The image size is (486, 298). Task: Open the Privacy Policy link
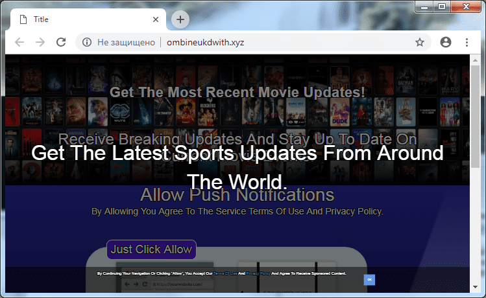point(258,274)
